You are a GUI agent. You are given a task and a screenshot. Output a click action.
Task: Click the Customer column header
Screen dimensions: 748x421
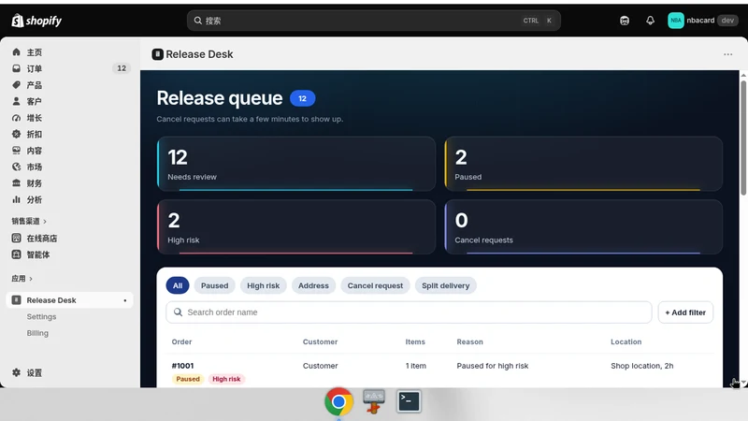320,341
